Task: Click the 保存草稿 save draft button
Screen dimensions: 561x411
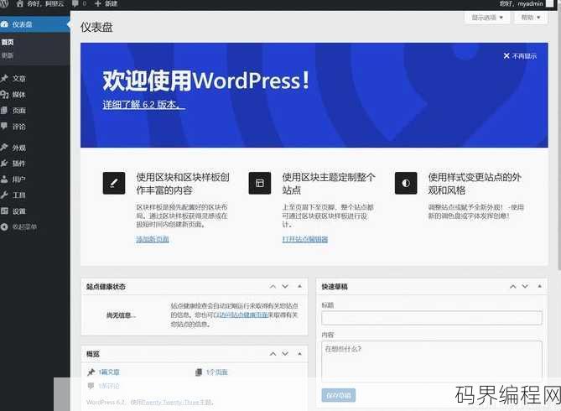Action: (339, 395)
